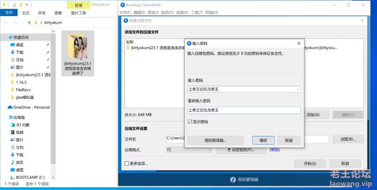Click 确定 in the password dialog
Viewport: 377px width, 190px height.
(x=263, y=140)
